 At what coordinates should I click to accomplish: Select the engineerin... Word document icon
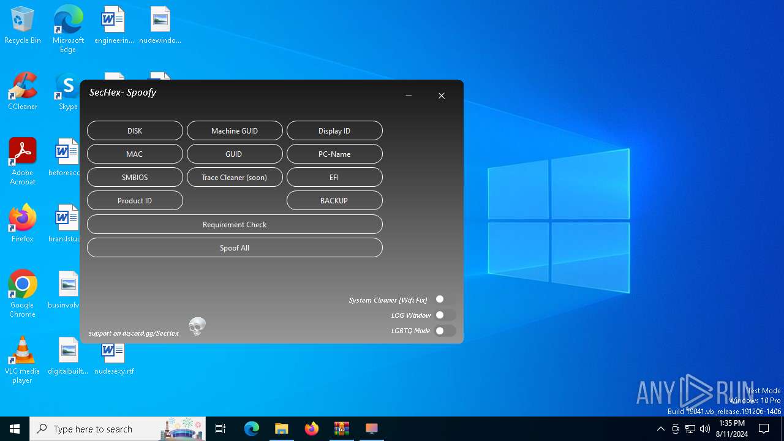pyautogui.click(x=114, y=26)
